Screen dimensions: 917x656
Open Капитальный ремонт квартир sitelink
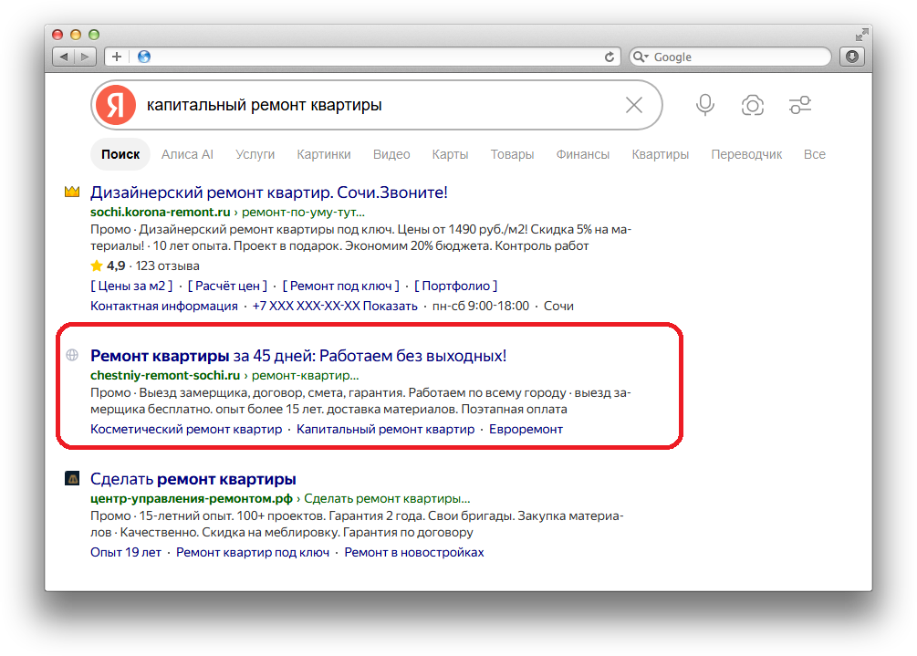coord(385,429)
